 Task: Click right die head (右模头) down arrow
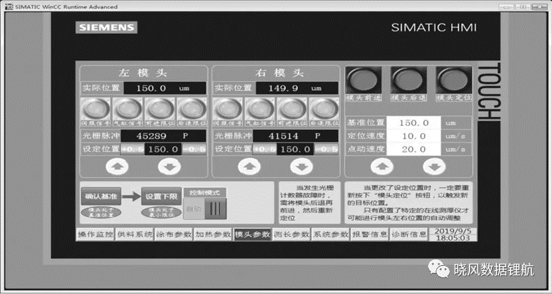click(302, 166)
